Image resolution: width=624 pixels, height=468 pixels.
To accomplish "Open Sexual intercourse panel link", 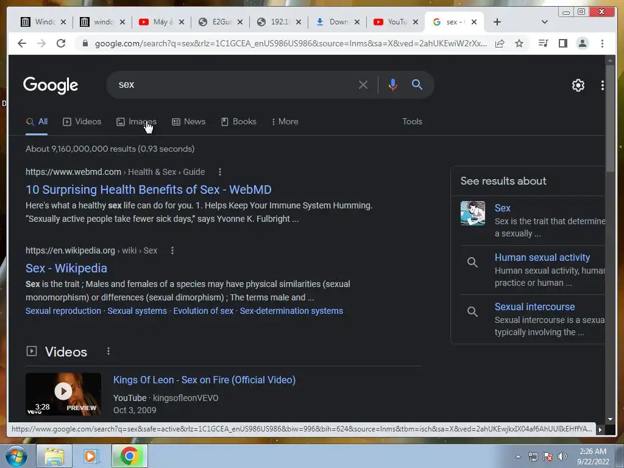I will point(534,307).
